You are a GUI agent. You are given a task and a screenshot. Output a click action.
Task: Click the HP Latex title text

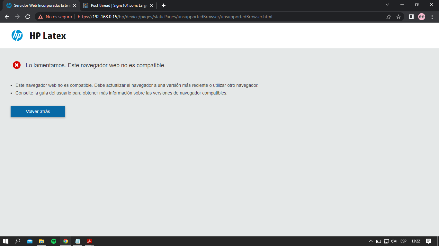48,36
